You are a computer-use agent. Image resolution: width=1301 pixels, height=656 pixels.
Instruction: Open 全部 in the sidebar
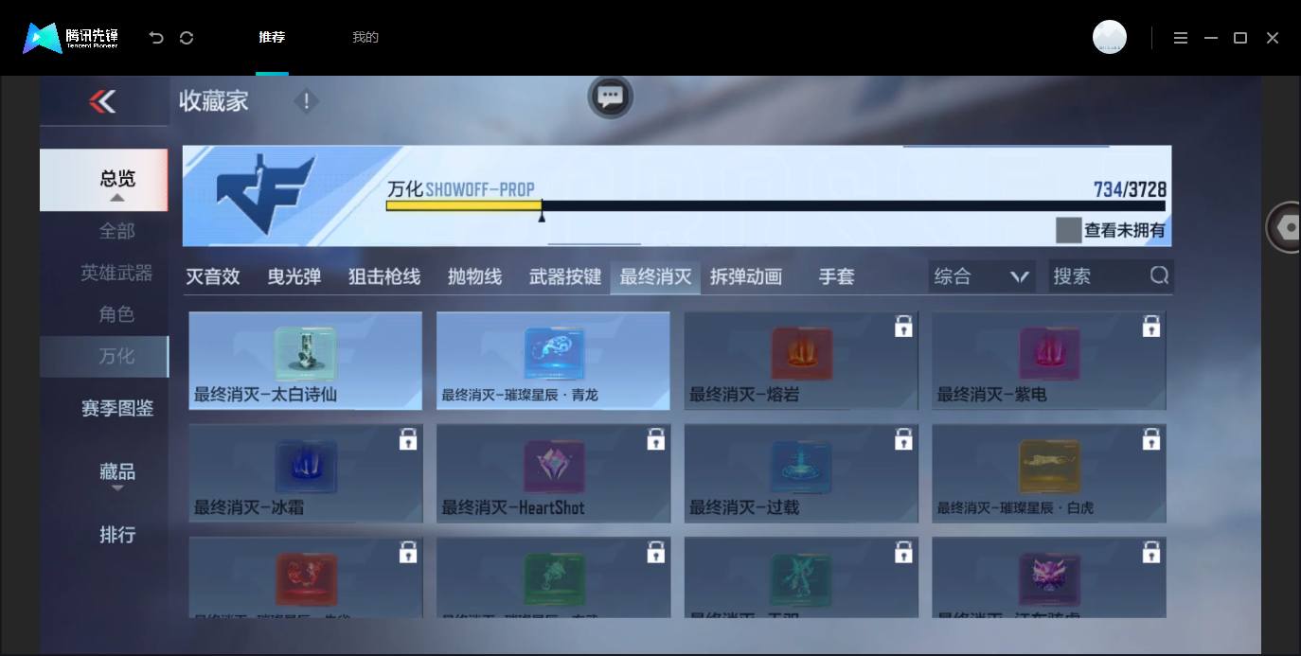click(117, 231)
